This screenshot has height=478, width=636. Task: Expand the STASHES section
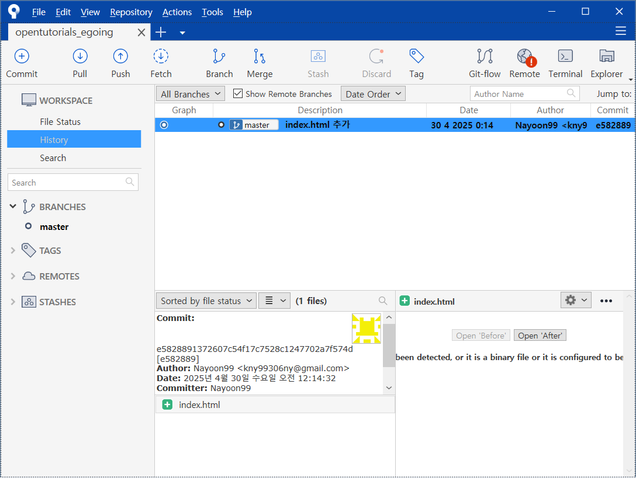click(x=13, y=301)
